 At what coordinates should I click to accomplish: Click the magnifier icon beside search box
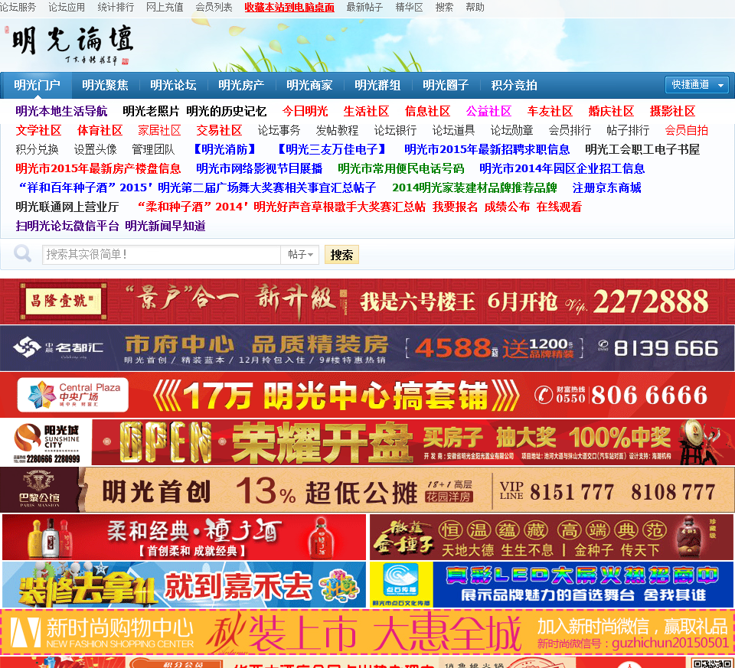click(x=22, y=253)
